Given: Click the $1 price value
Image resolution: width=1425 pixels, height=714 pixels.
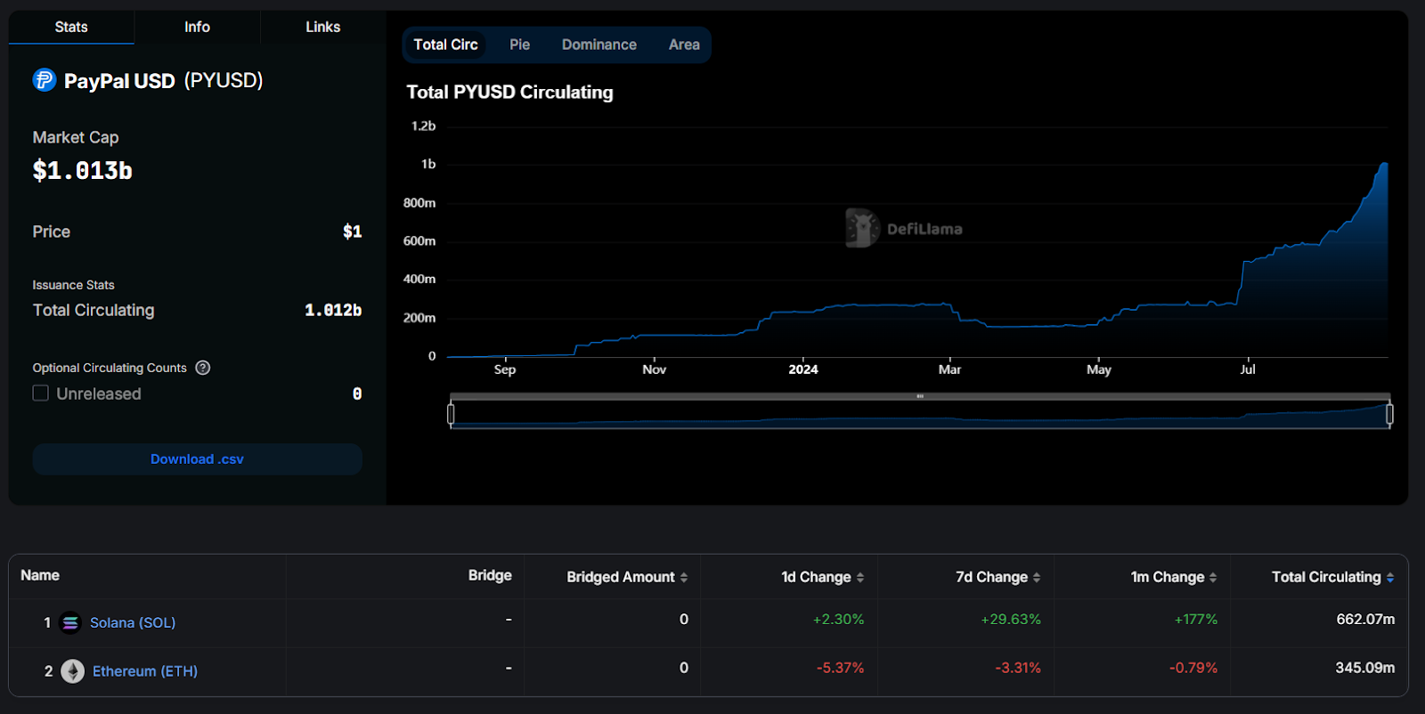Looking at the screenshot, I should point(353,231).
